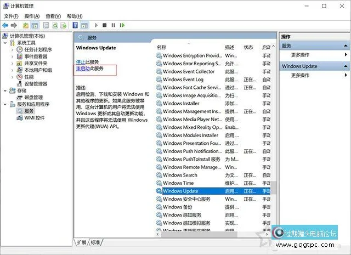The width and height of the screenshot is (351, 255).
Task: Collapse the 存储 tree node
Action: [x=5, y=90]
